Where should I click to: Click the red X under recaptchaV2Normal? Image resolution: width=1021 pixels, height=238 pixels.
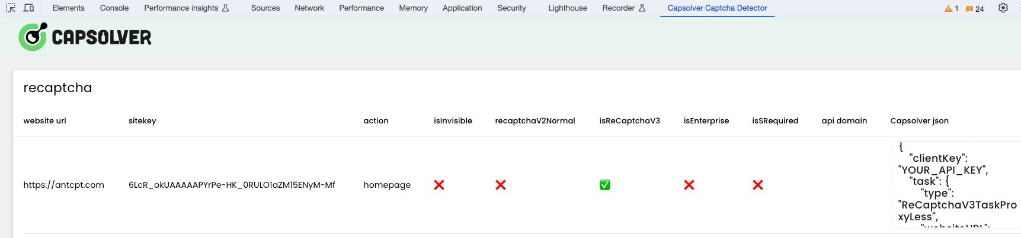click(500, 185)
